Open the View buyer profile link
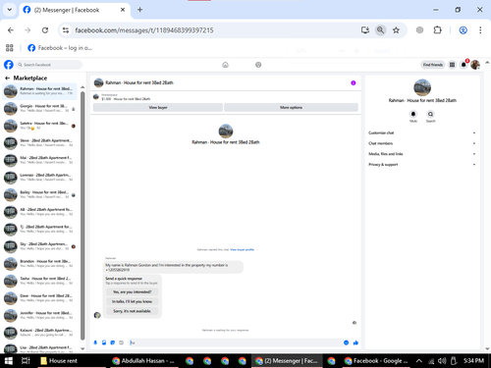The height and width of the screenshot is (368, 491). pos(243,249)
